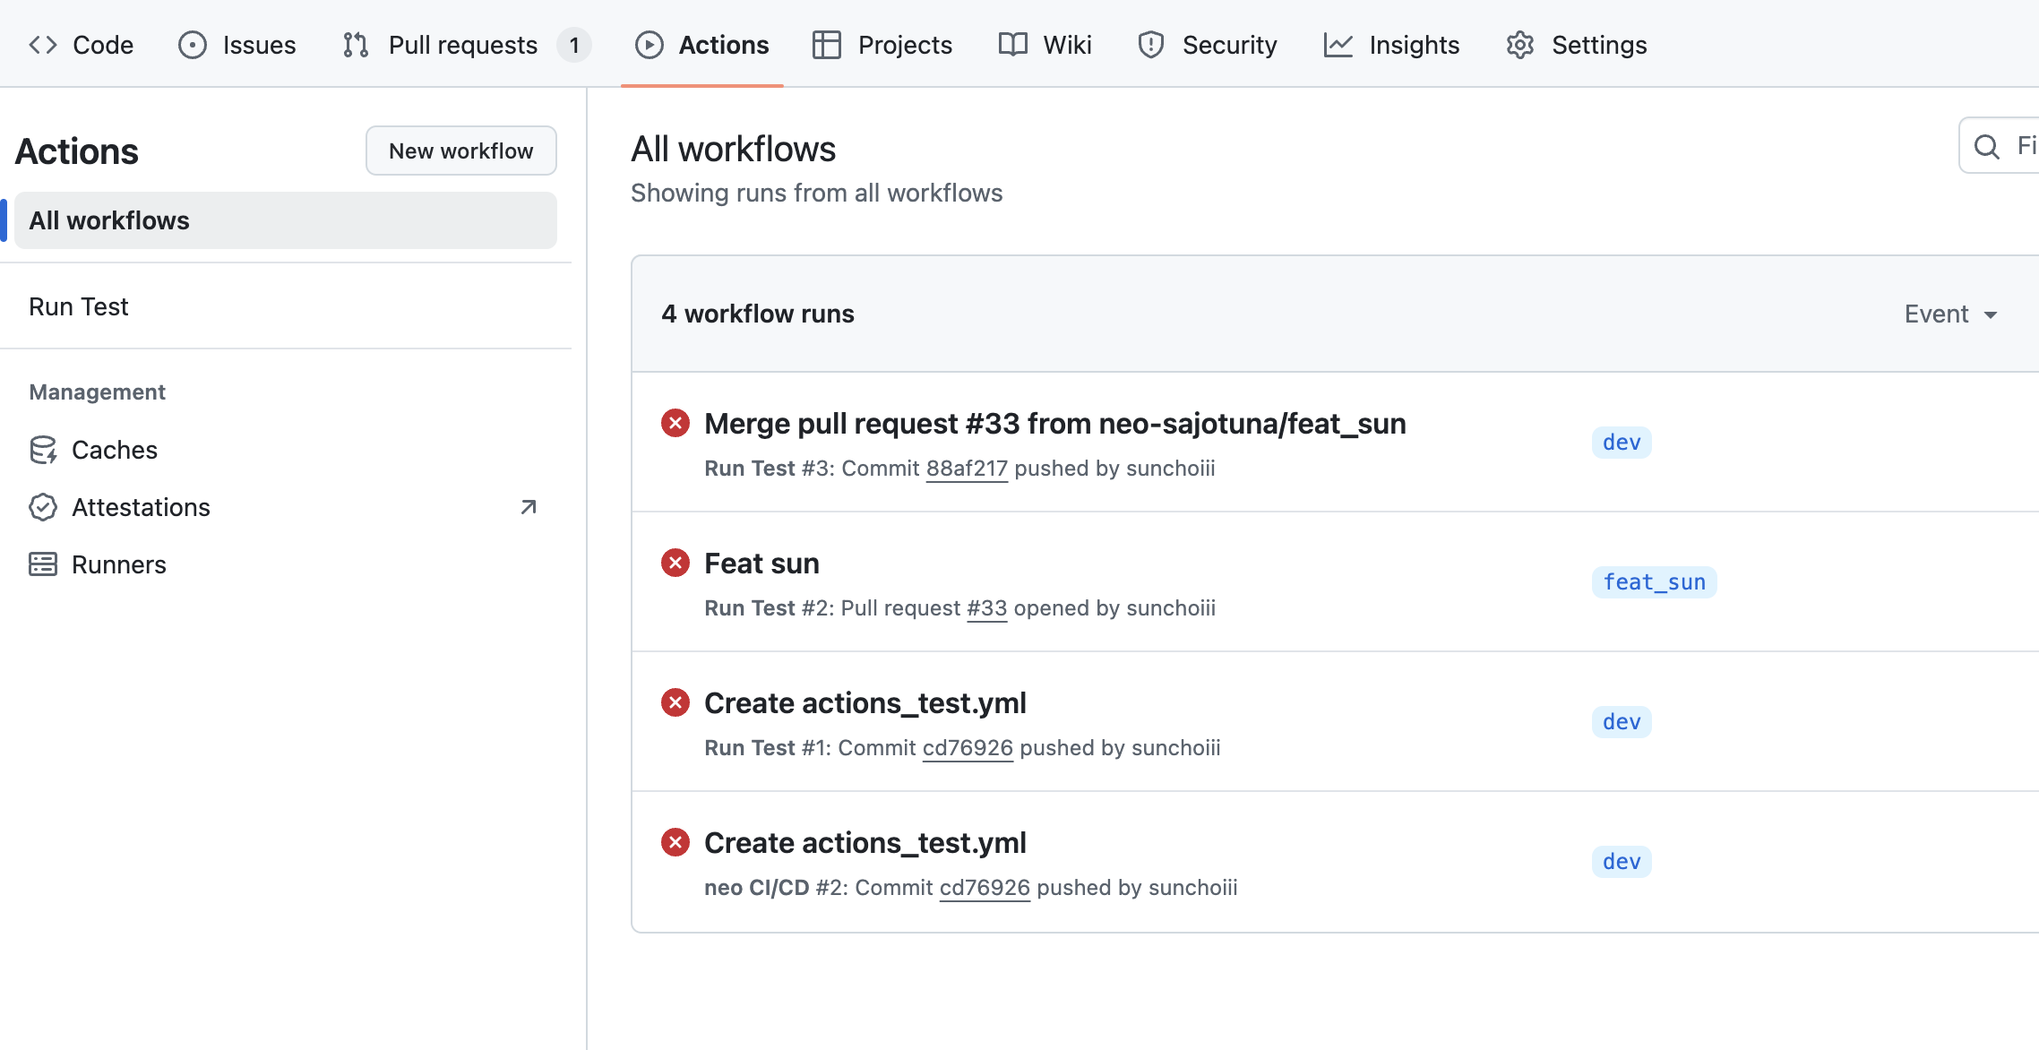Click the Code brackets icon
Screen dimensions: 2039x1050
click(43, 45)
